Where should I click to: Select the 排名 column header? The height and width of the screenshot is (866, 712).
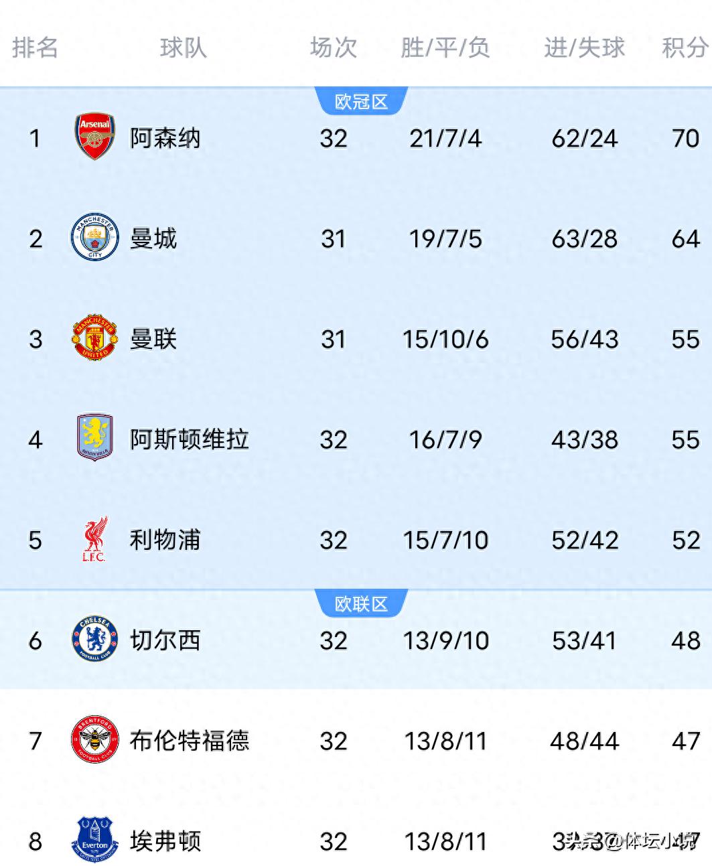pos(35,48)
